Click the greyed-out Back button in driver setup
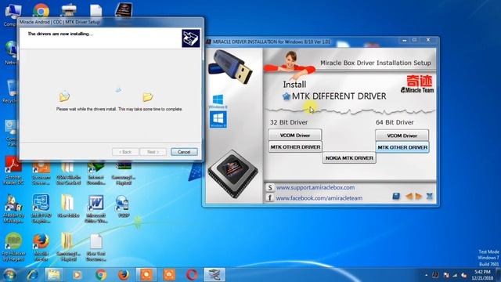The width and height of the screenshot is (501, 282). click(x=125, y=152)
